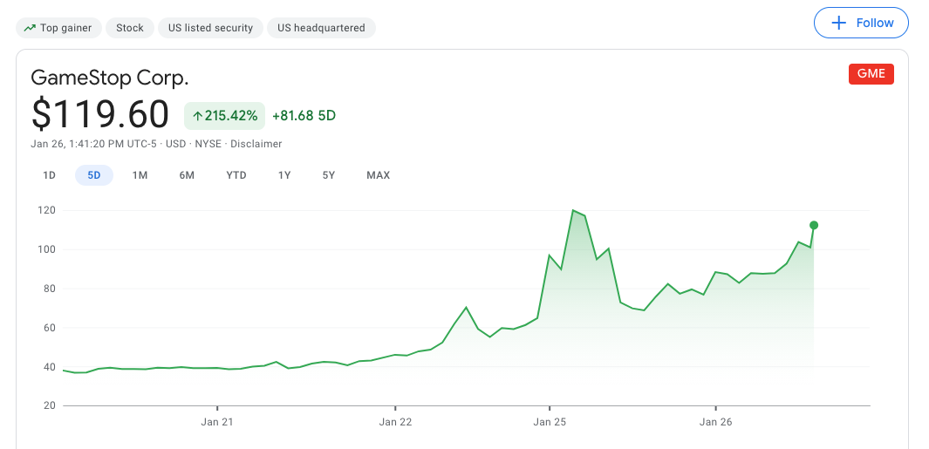This screenshot has height=449, width=929.
Task: Click the $119.60 price
Action: click(x=100, y=115)
